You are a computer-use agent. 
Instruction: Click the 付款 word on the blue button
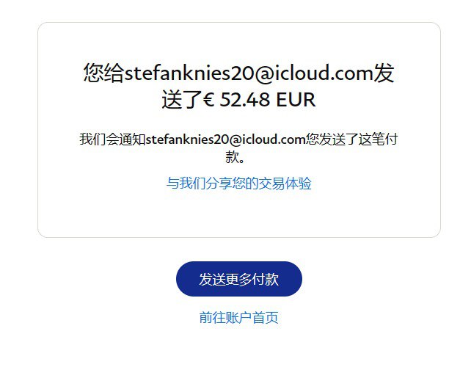click(266, 279)
